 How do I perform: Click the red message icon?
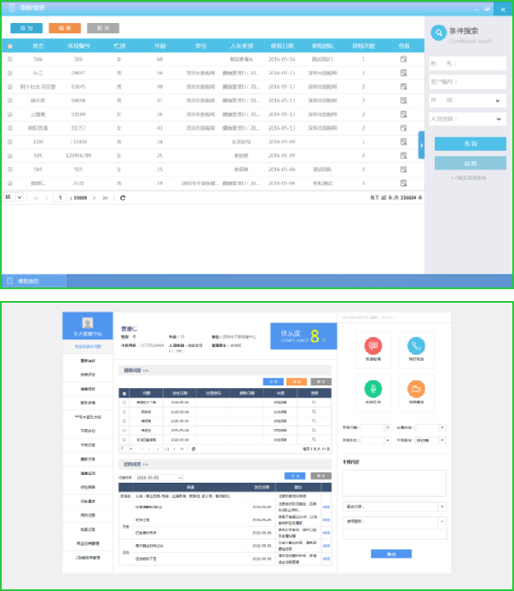coord(372,345)
